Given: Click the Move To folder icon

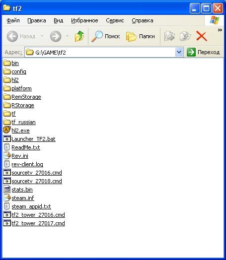Looking at the screenshot, I should point(169,36).
